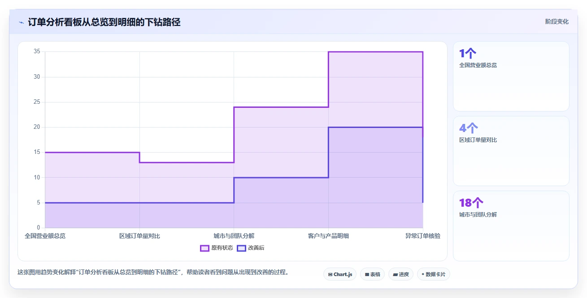This screenshot has width=587, height=298.
Task: Click the y-axis value 20
Action: click(37, 127)
